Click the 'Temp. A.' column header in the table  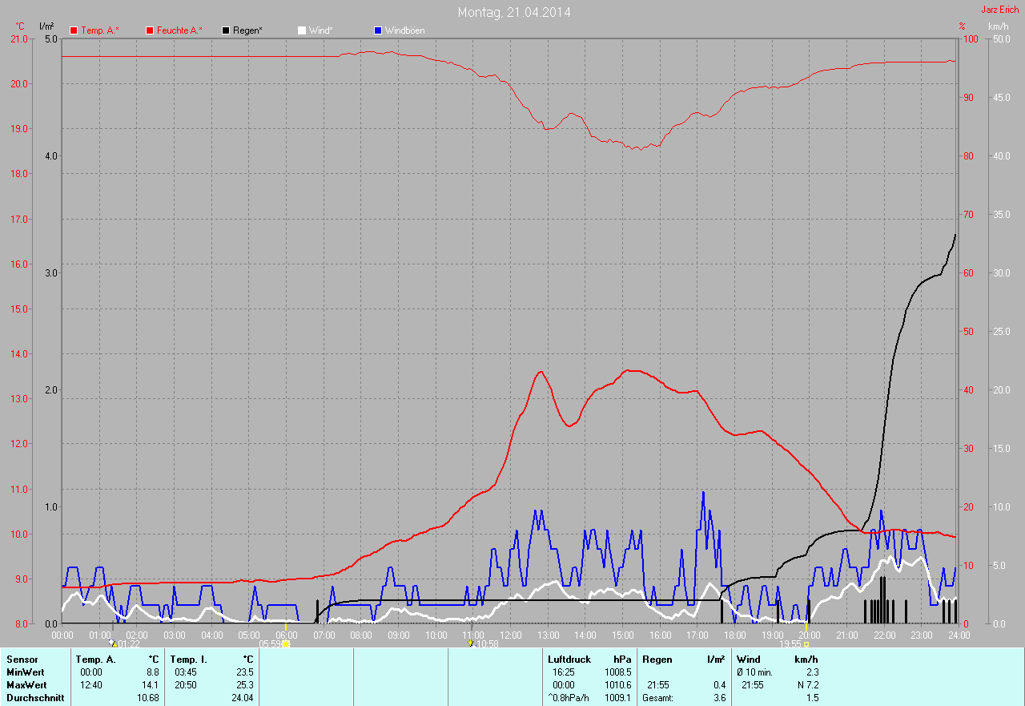point(96,660)
